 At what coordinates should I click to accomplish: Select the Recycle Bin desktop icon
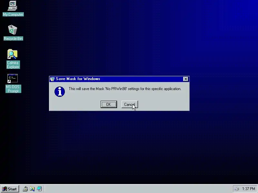click(x=13, y=30)
